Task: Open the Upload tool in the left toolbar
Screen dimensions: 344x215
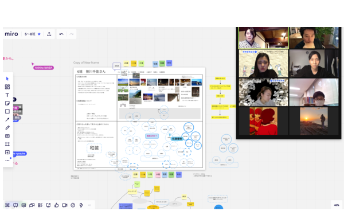Action: pos(7,153)
